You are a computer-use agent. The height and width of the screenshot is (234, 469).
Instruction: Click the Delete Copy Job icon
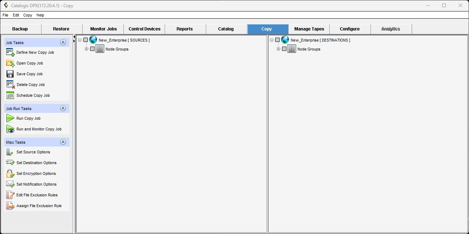10,85
